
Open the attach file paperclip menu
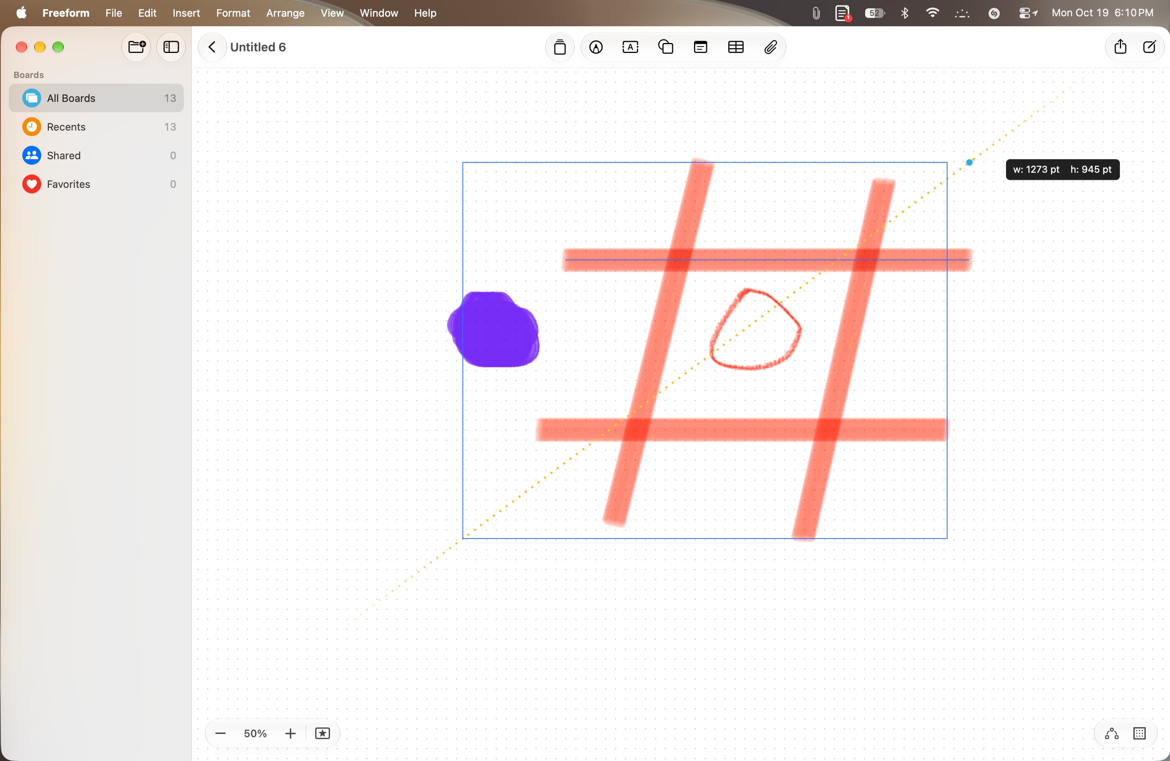tap(771, 47)
